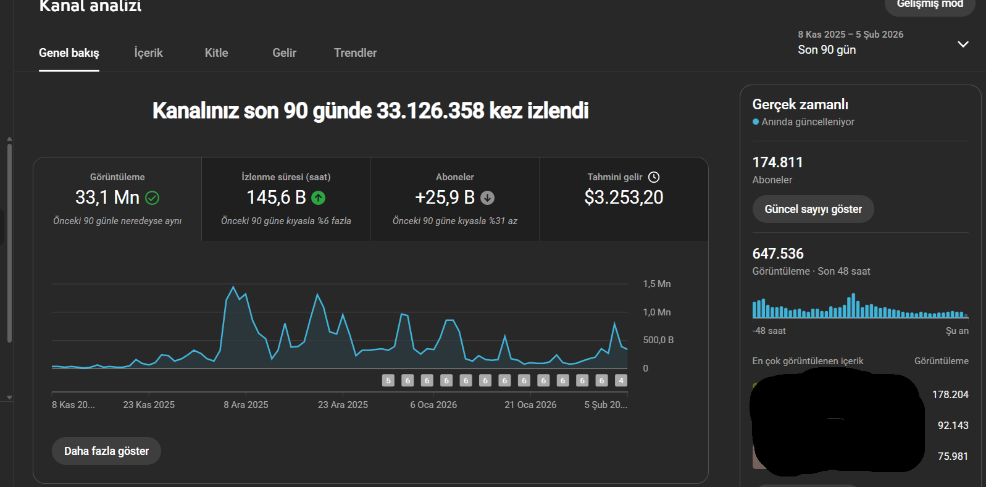The width and height of the screenshot is (986, 487).
Task: Click the scroll-down arrow on the left scrollbar
Action: pyautogui.click(x=9, y=398)
